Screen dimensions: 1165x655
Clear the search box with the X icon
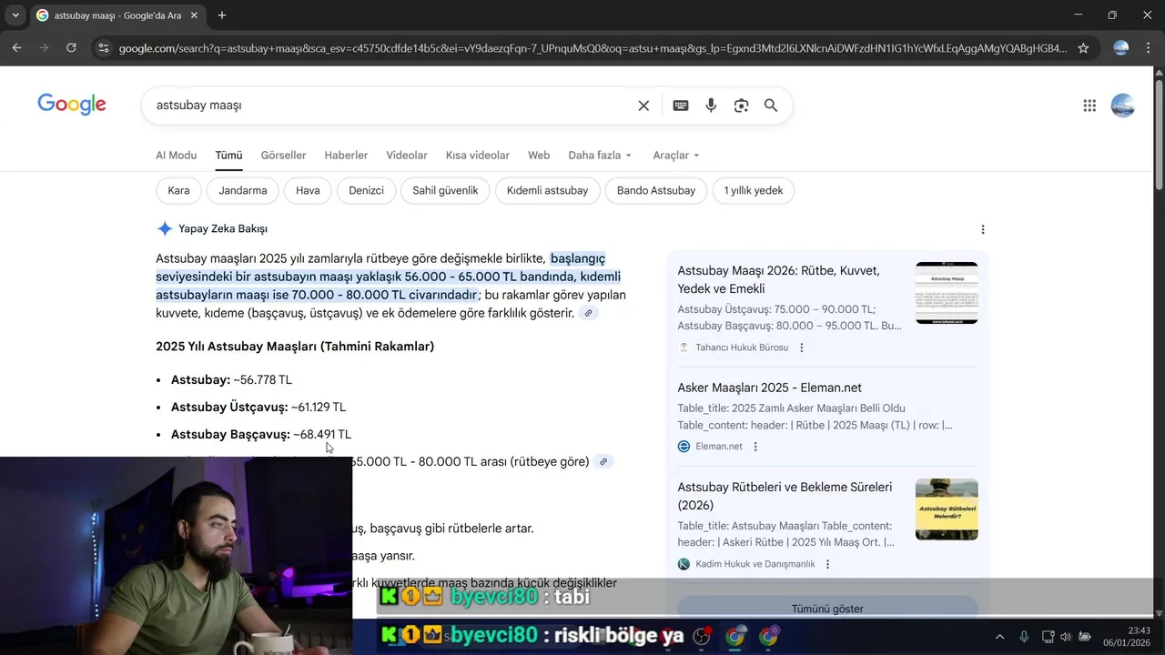643,106
